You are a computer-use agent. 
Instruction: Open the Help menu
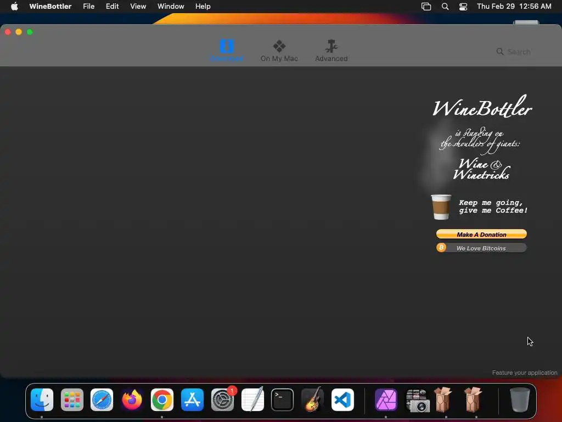(x=203, y=6)
